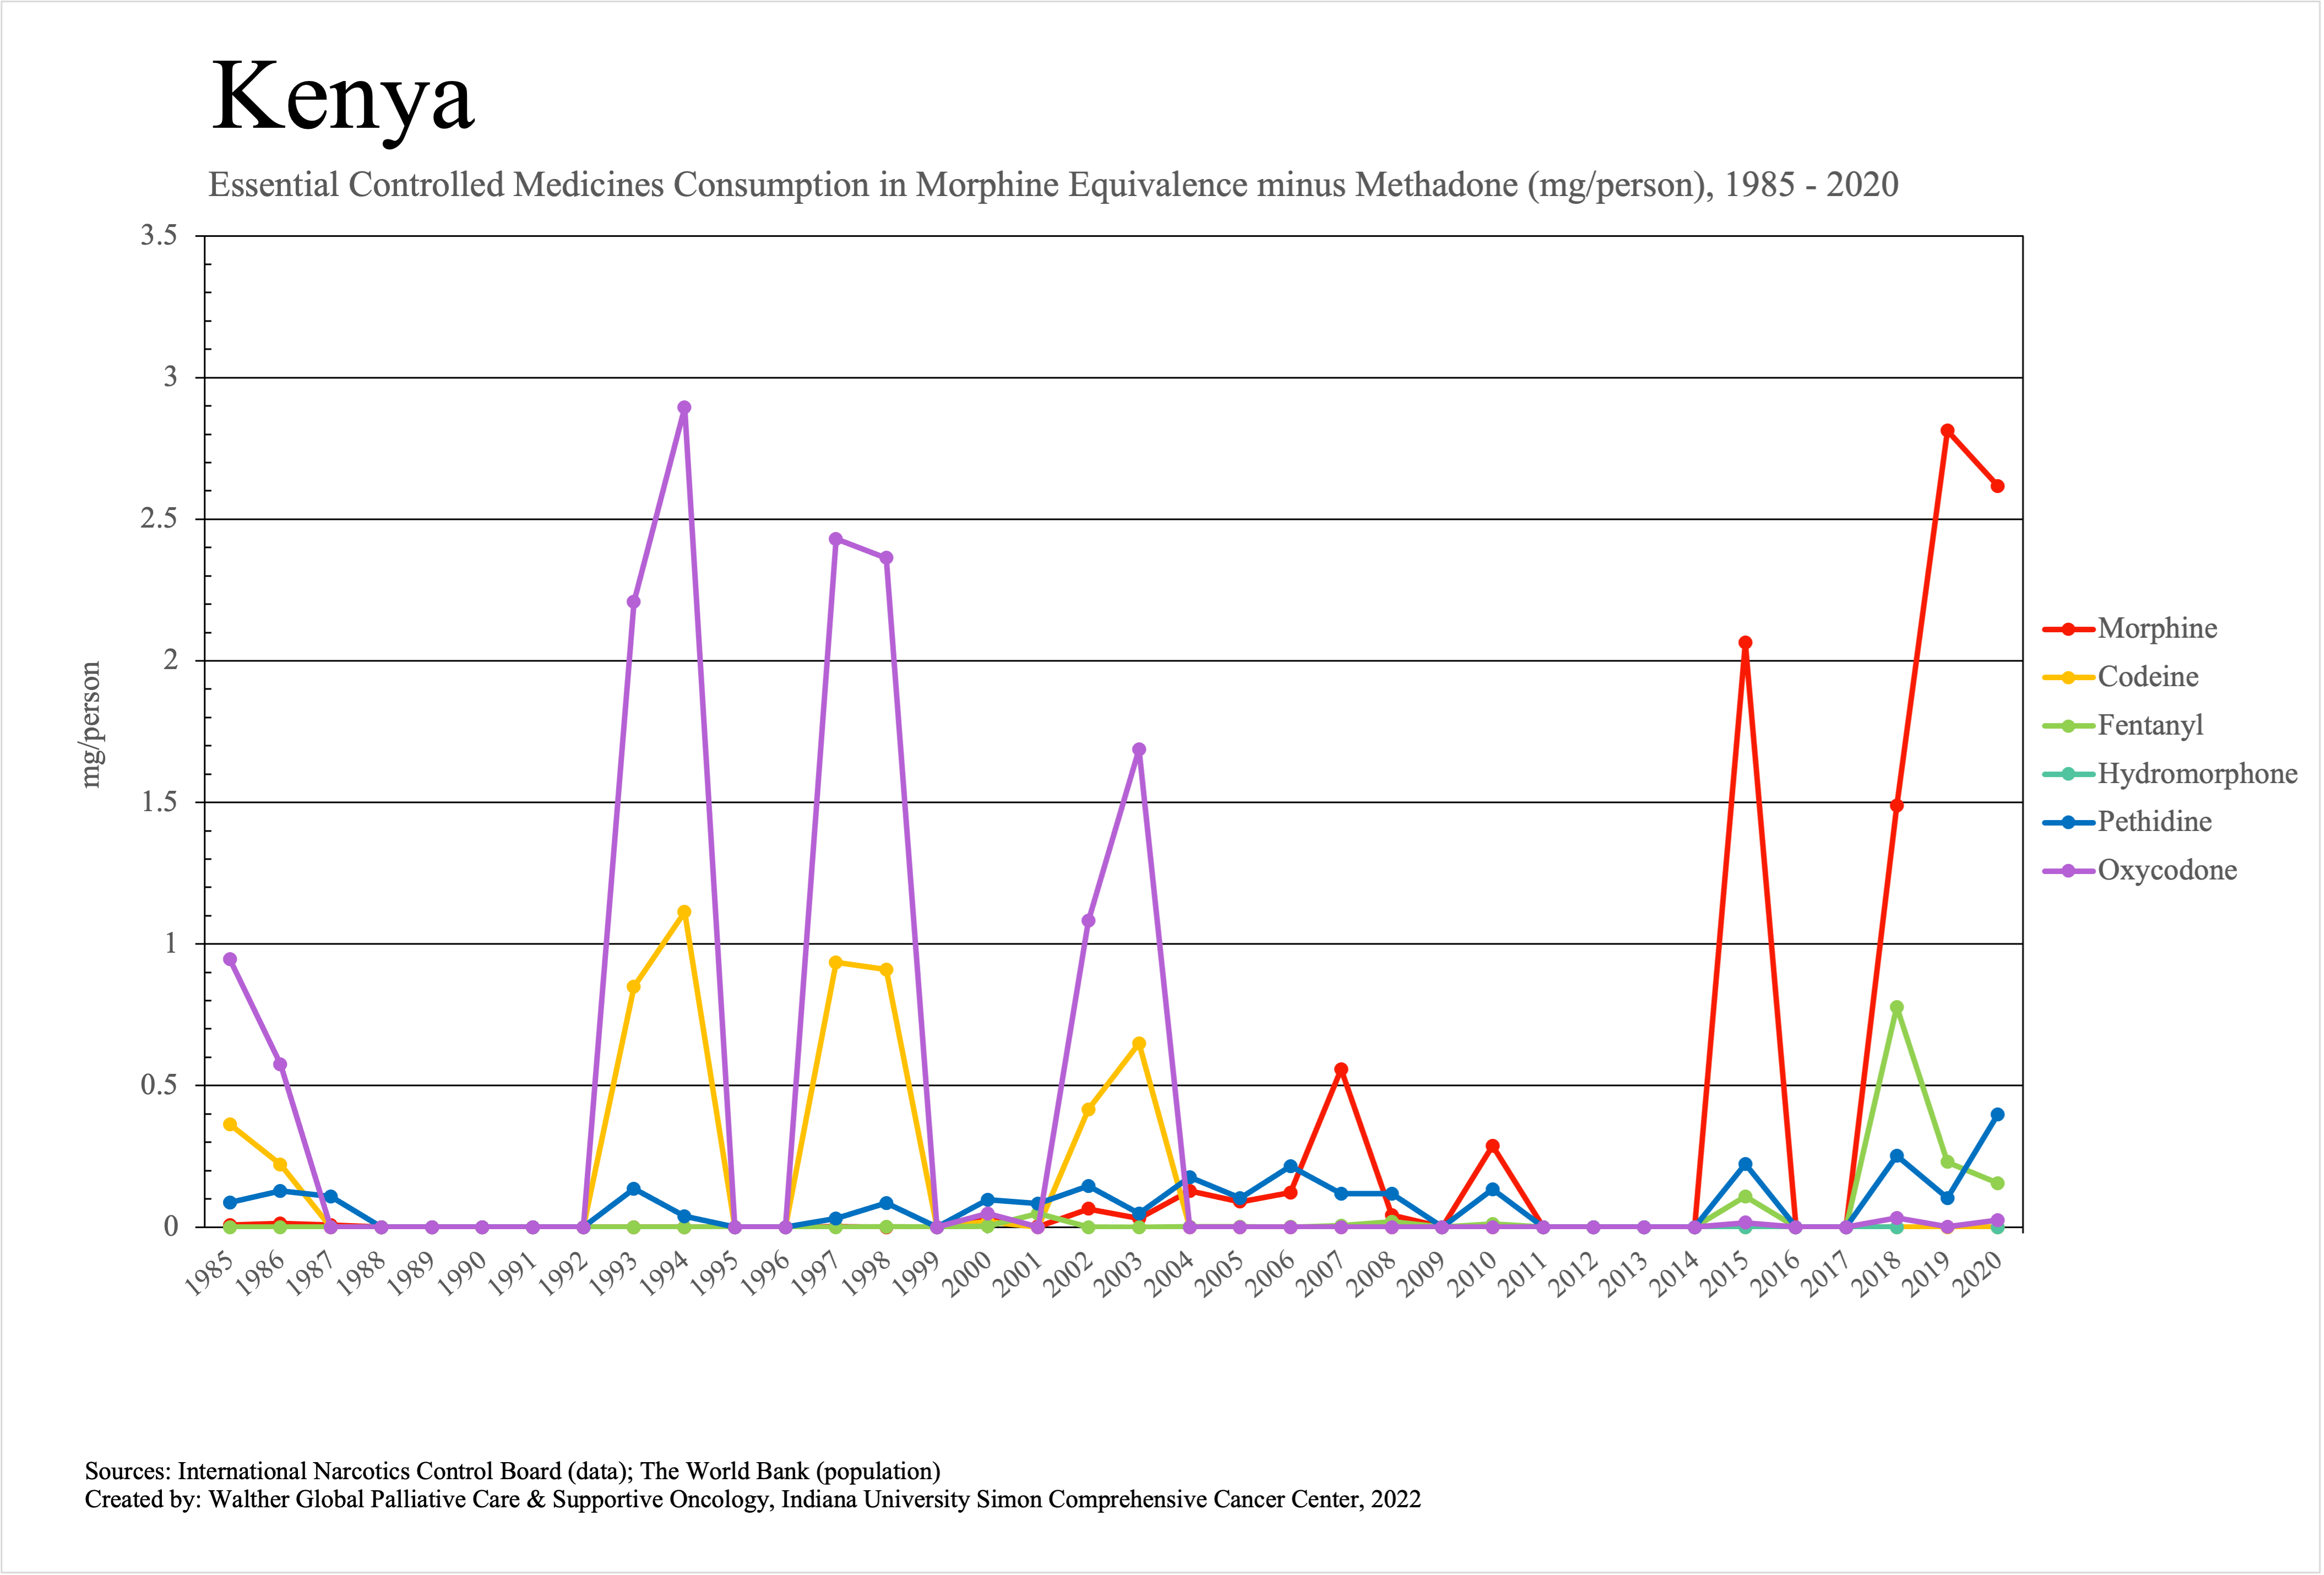Click the Oxycodone data point at 1997

(836, 539)
